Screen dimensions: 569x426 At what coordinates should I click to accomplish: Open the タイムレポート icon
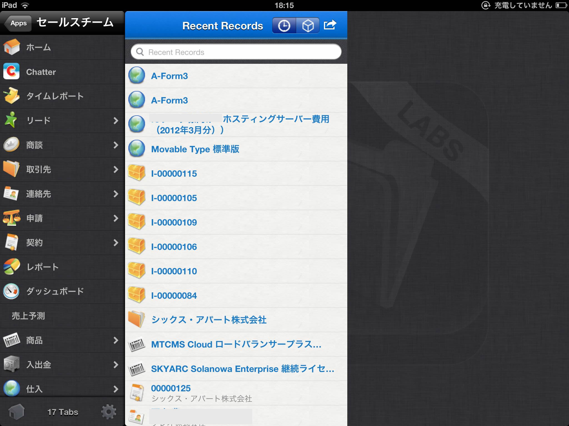pyautogui.click(x=12, y=96)
